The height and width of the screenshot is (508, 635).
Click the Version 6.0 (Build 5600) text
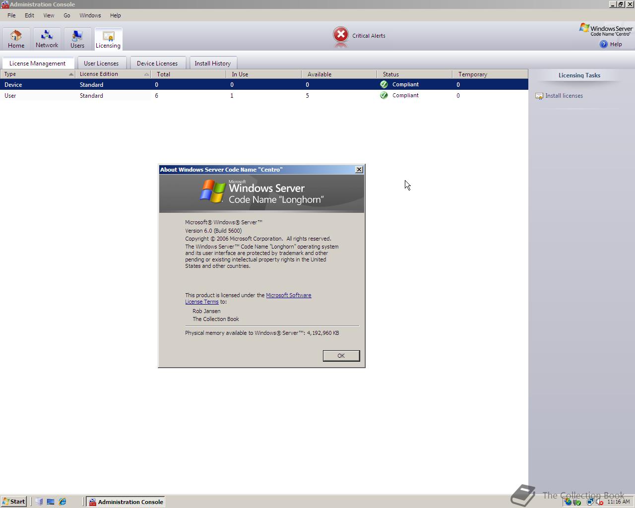click(x=213, y=231)
